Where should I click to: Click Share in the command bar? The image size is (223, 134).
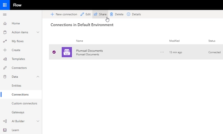100,14
